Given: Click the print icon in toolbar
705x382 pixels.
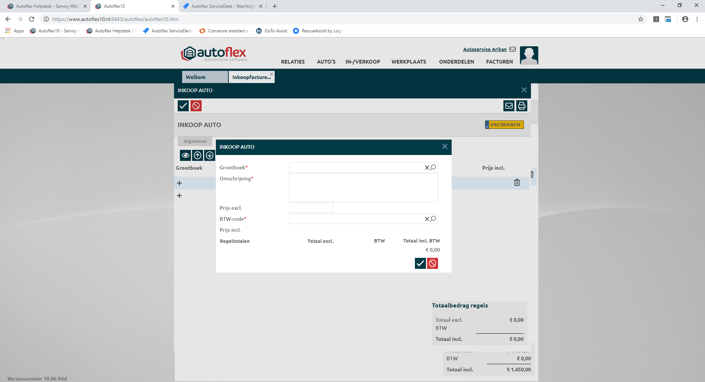Looking at the screenshot, I should [x=522, y=106].
